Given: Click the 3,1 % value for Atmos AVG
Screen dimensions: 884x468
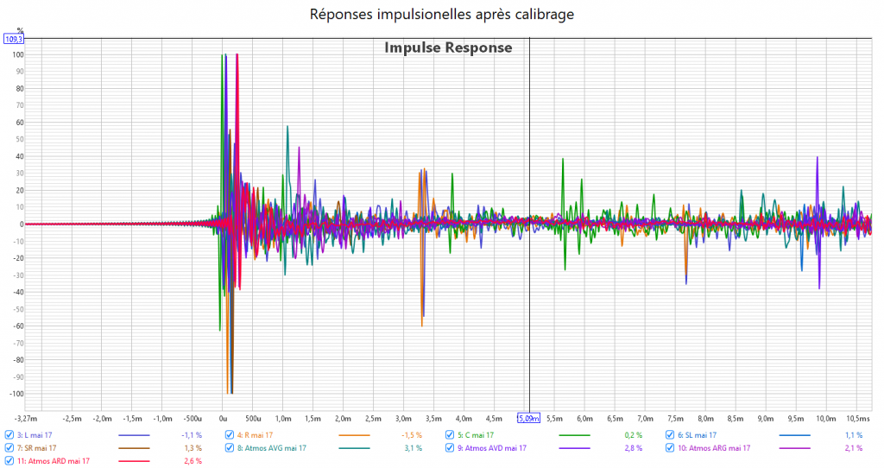Looking at the screenshot, I should 414,448.
